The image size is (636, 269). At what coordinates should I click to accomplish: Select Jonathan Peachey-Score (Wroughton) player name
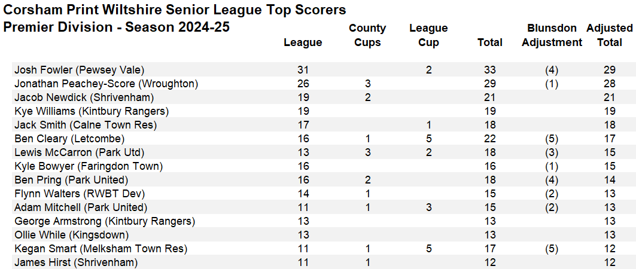tap(106, 84)
